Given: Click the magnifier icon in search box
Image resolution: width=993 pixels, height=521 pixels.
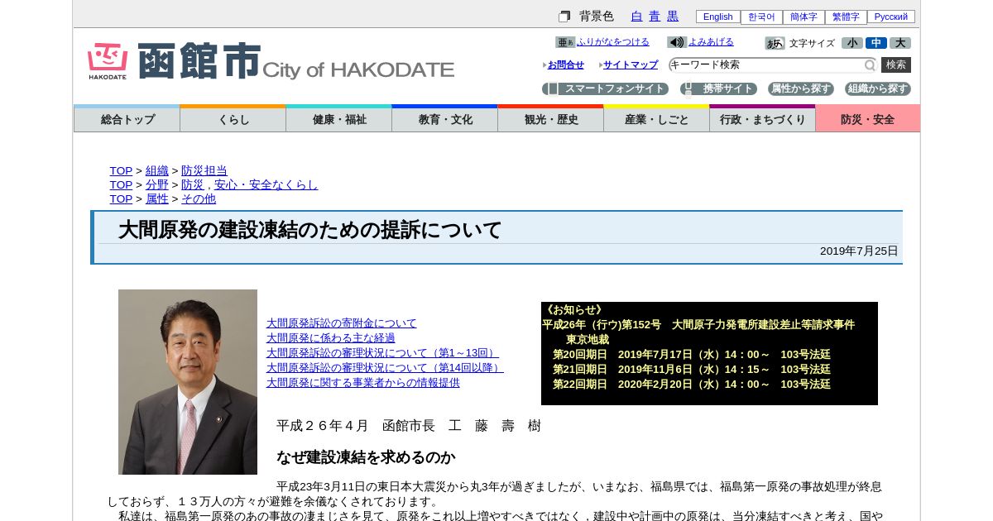Looking at the screenshot, I should coord(870,65).
